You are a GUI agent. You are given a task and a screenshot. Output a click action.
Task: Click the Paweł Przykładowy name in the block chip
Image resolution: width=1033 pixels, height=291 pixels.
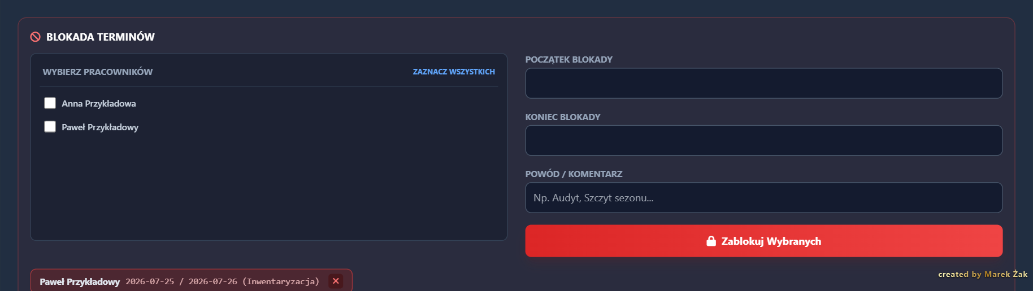point(80,281)
